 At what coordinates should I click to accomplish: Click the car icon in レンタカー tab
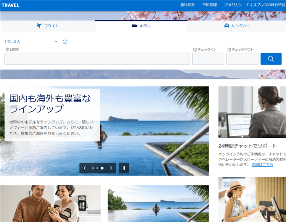(227, 26)
